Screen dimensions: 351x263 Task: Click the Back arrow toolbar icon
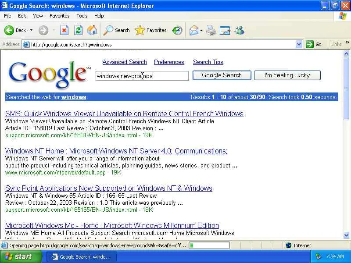9,30
